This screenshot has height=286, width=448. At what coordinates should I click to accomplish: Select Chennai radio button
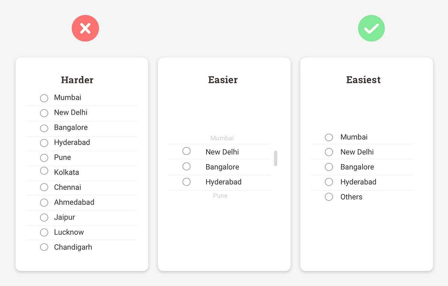click(x=44, y=187)
